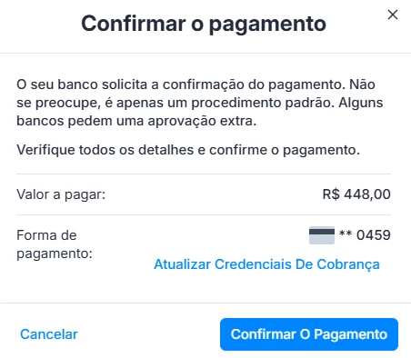Click the word Cobrança in the blue link
The image size is (411, 358).
tap(348, 264)
